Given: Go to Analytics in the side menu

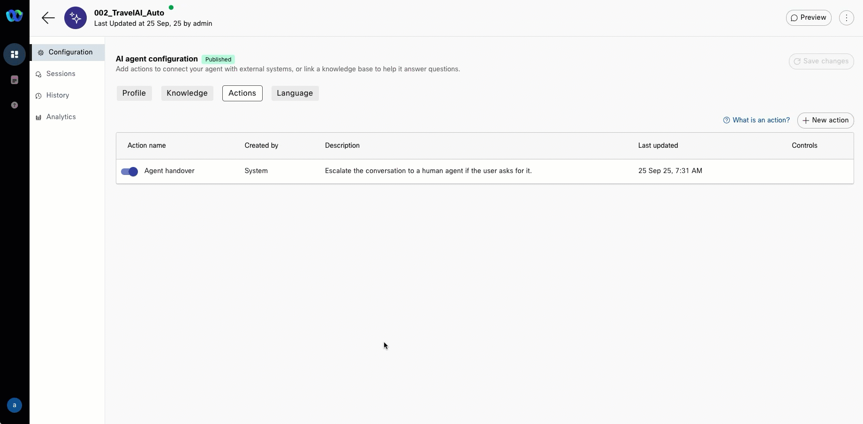Looking at the screenshot, I should click(61, 117).
